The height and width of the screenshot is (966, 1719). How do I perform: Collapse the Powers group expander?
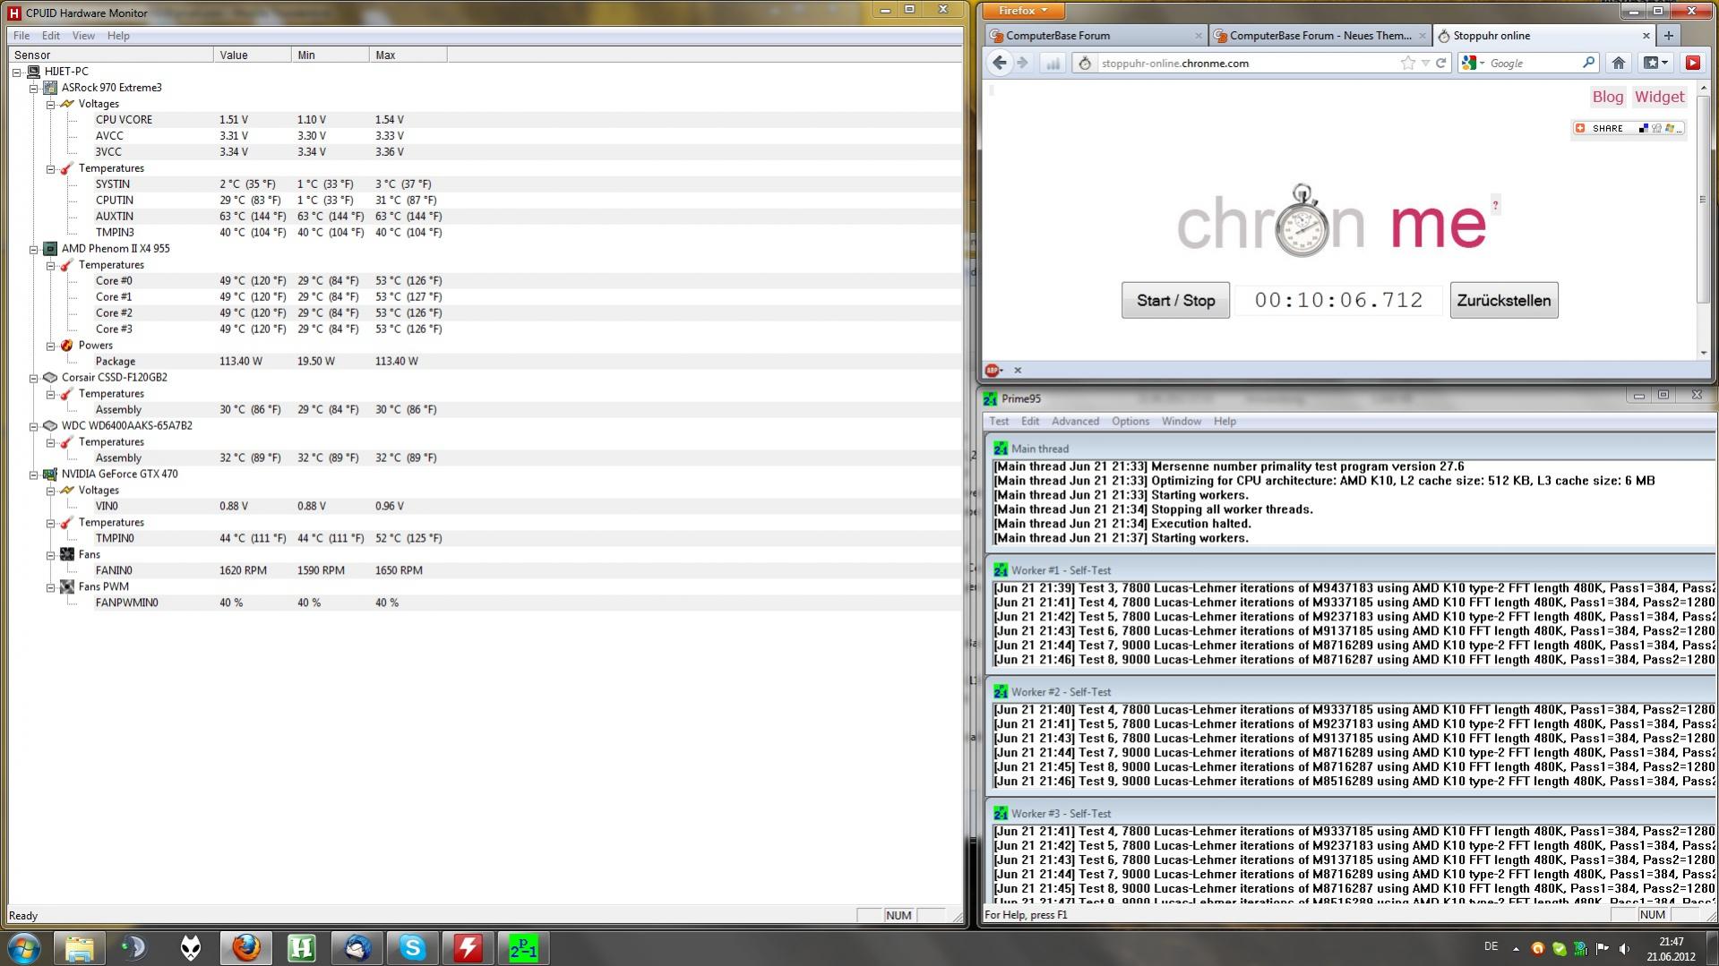(x=51, y=346)
